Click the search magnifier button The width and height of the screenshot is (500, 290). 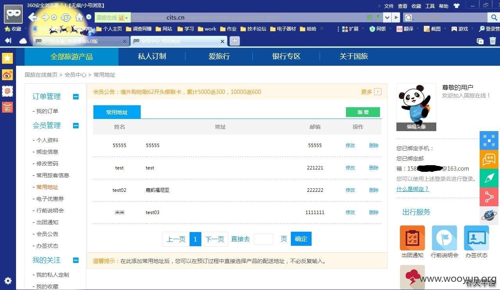[494, 18]
